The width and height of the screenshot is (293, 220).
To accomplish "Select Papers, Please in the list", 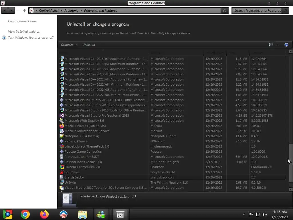I will pyautogui.click(x=173, y=141).
